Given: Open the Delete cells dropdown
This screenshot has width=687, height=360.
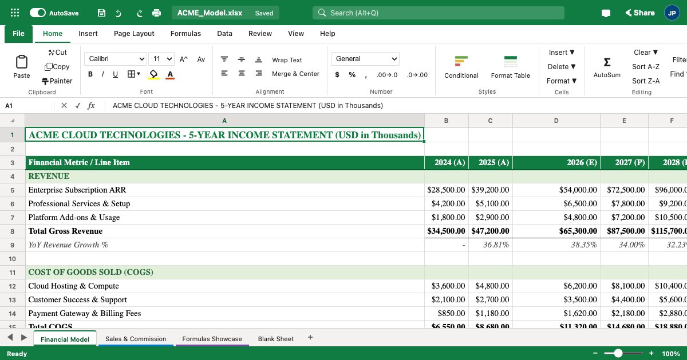Looking at the screenshot, I should [562, 67].
